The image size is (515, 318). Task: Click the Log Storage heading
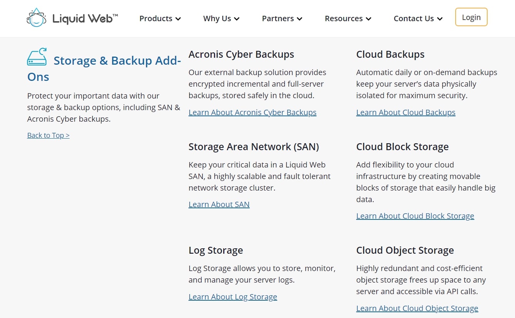click(216, 250)
